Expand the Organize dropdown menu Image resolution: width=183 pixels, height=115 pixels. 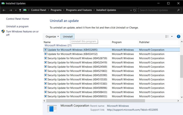52,36
